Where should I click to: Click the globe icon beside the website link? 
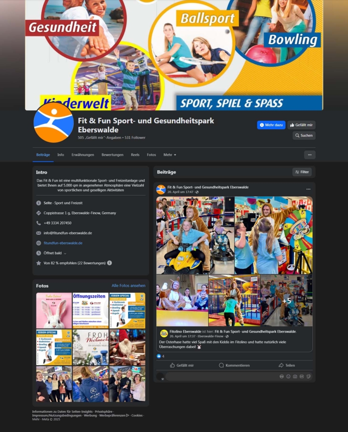pyautogui.click(x=39, y=243)
